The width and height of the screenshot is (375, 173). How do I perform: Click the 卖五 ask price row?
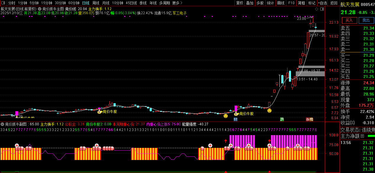pyautogui.click(x=358, y=28)
